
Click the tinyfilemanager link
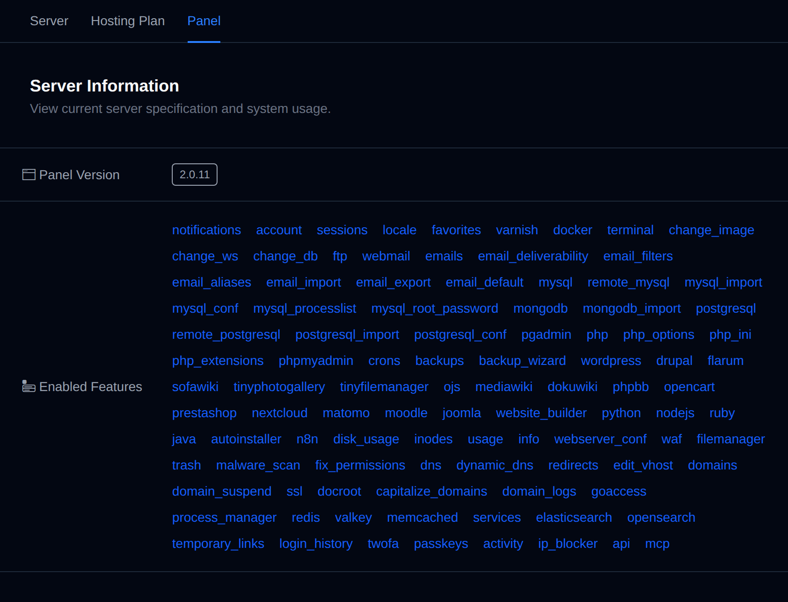pyautogui.click(x=384, y=387)
